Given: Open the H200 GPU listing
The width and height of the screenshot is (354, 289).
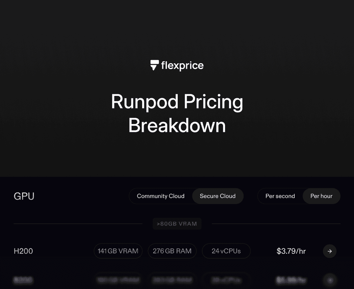Looking at the screenshot, I should [24, 251].
